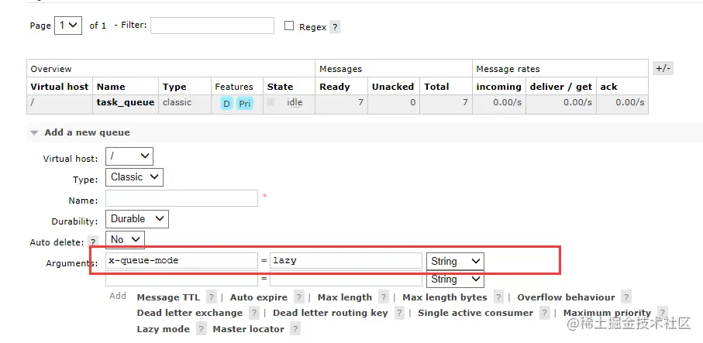Click help icon beside Dead letter exchange

click(x=253, y=313)
